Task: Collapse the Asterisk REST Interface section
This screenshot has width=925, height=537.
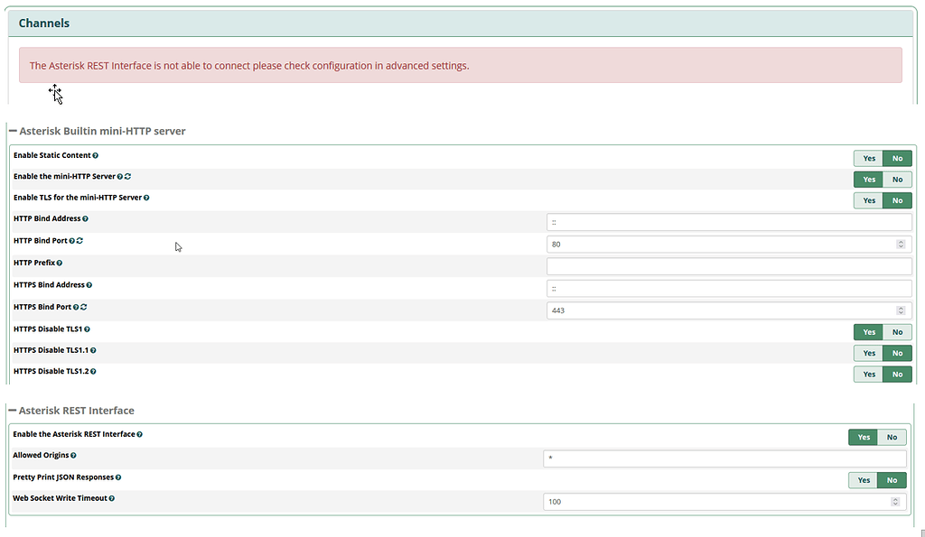Action: click(13, 411)
